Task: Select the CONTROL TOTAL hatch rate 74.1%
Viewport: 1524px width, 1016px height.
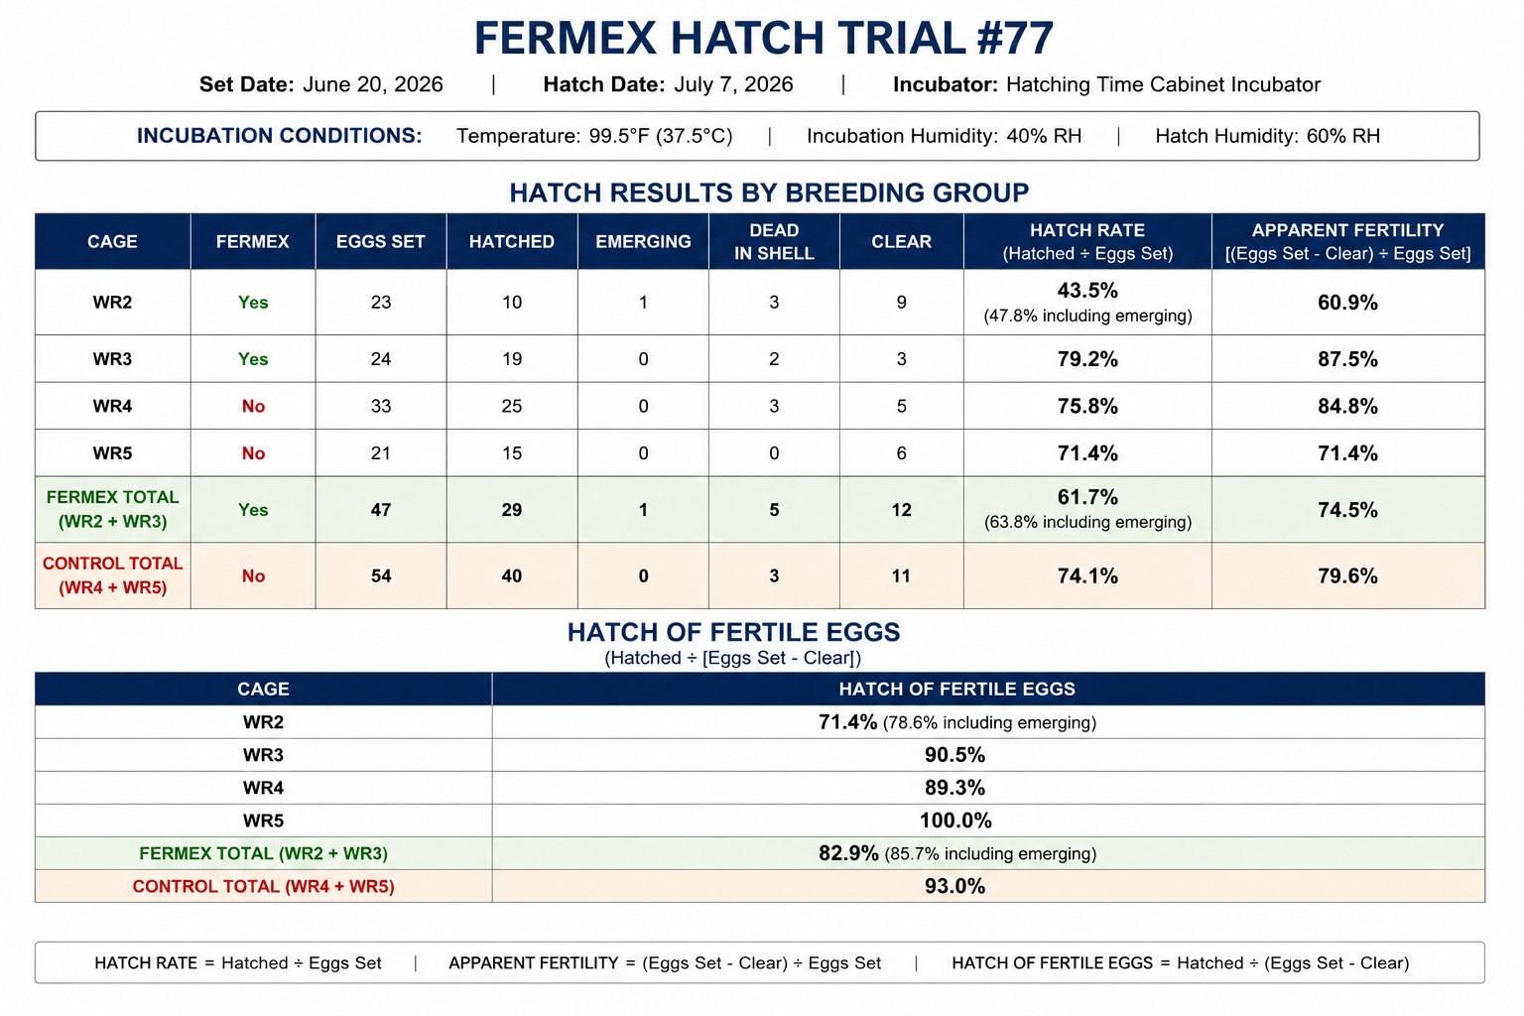Action: pyautogui.click(x=1087, y=575)
